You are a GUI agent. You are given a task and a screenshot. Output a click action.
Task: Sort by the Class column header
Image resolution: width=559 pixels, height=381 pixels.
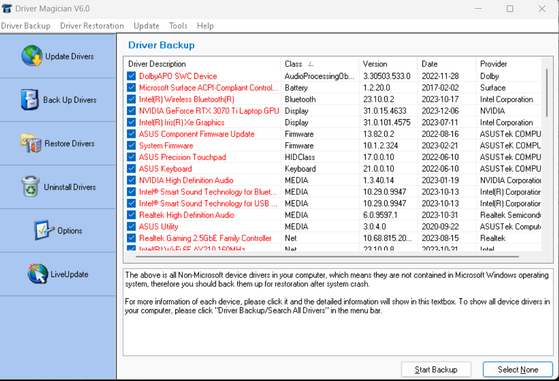(x=320, y=64)
